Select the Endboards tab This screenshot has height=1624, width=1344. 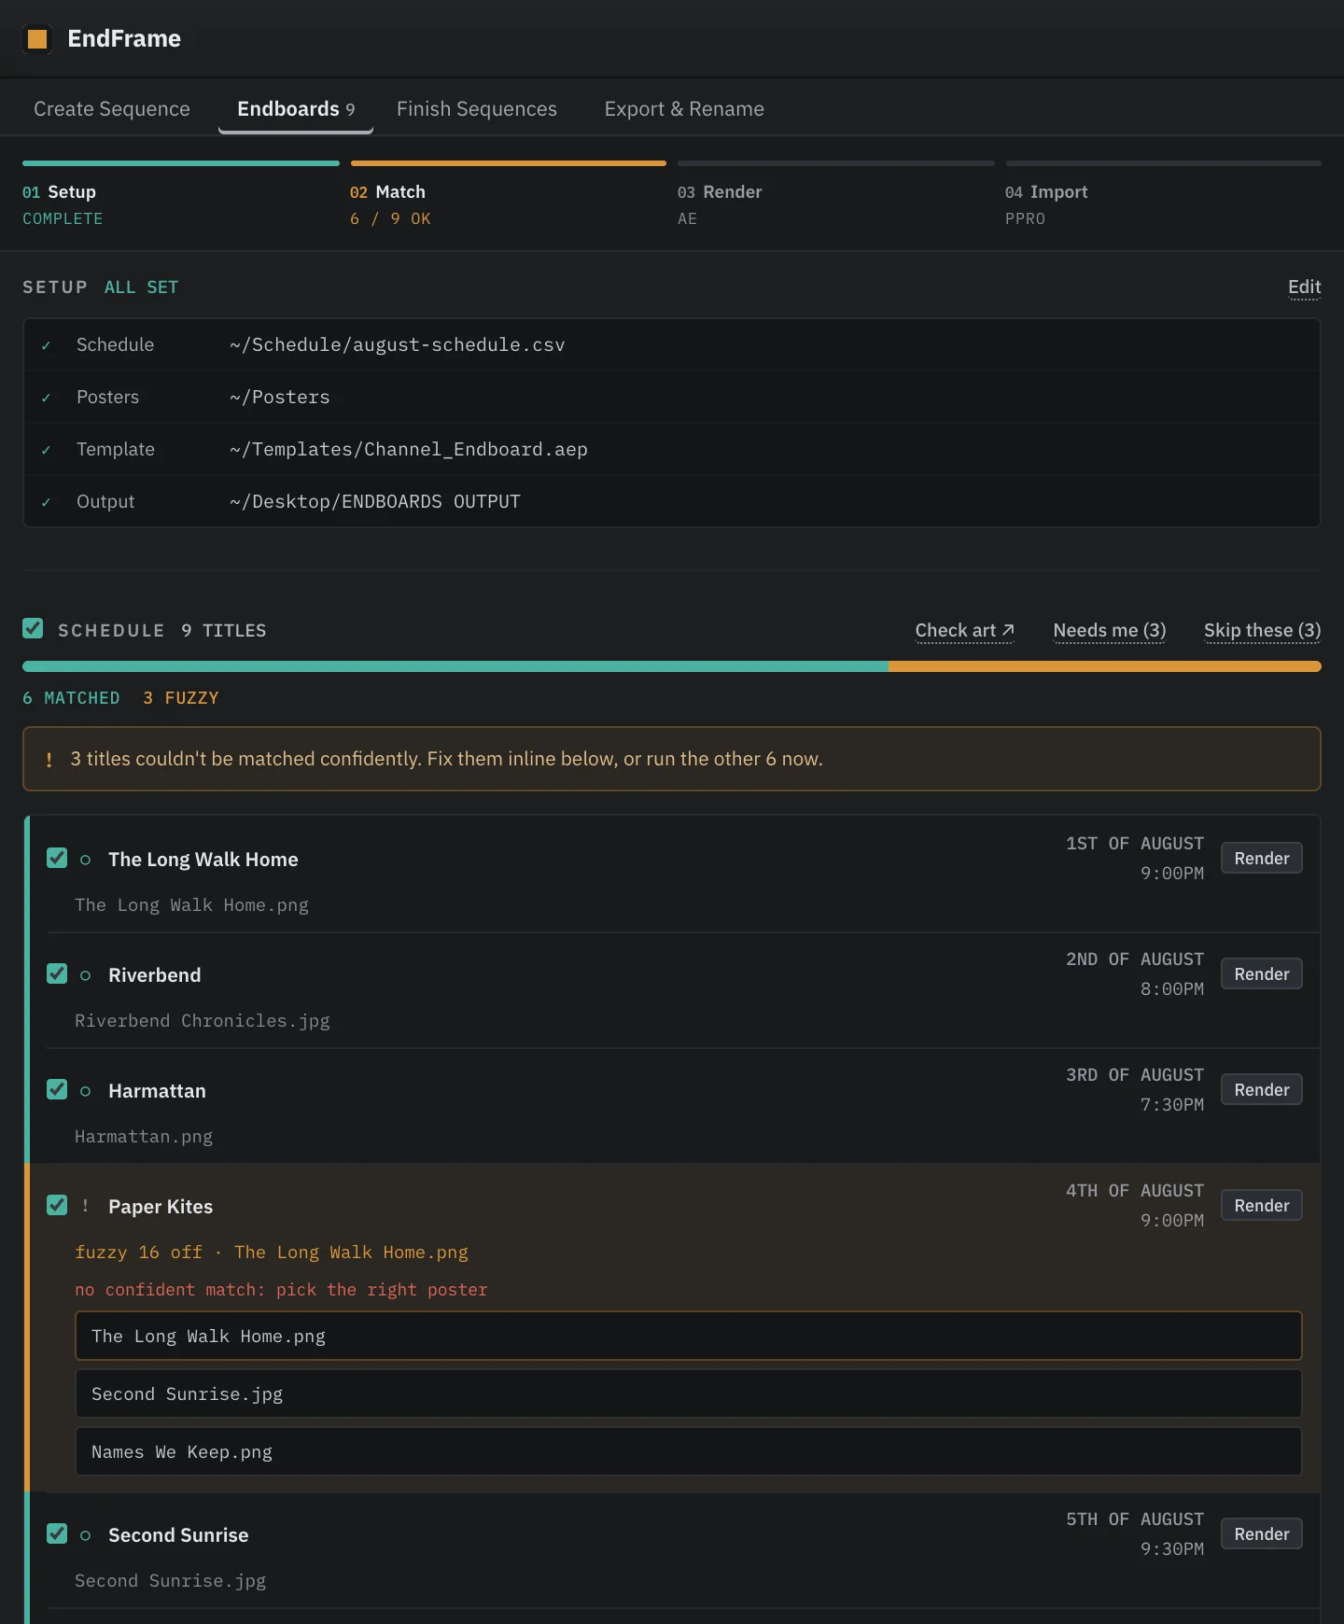coord(296,109)
